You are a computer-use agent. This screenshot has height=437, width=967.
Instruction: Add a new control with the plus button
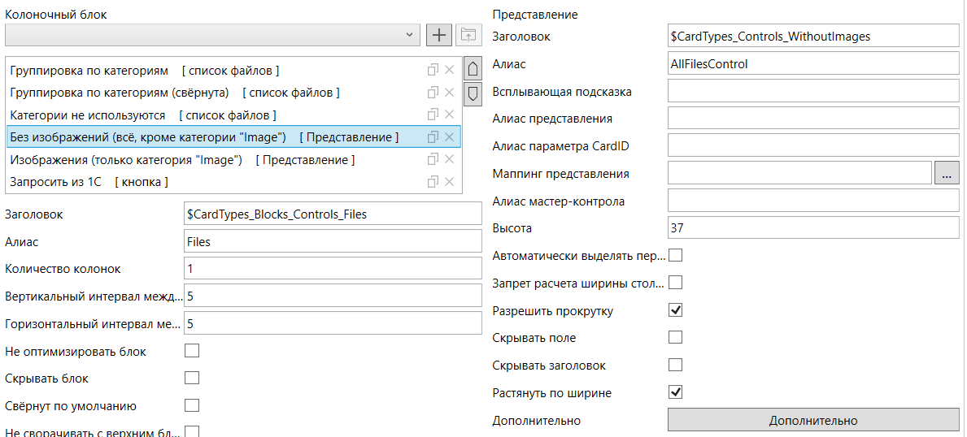coord(439,36)
